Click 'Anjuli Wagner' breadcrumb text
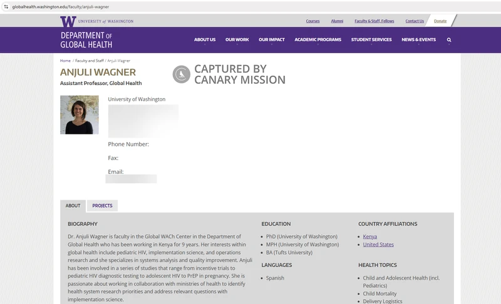Viewport: 501px width, 304px height. point(119,61)
